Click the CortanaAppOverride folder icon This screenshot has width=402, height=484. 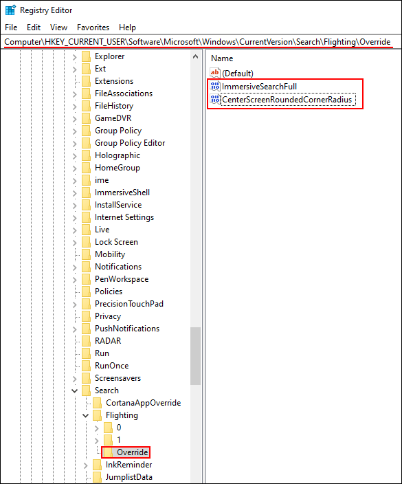click(x=97, y=403)
